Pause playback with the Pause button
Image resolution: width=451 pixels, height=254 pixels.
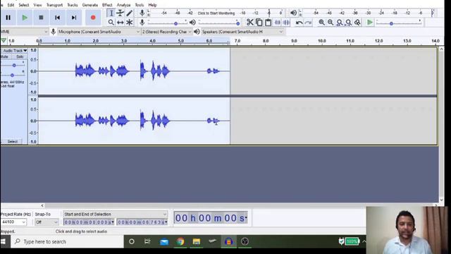(x=8, y=18)
